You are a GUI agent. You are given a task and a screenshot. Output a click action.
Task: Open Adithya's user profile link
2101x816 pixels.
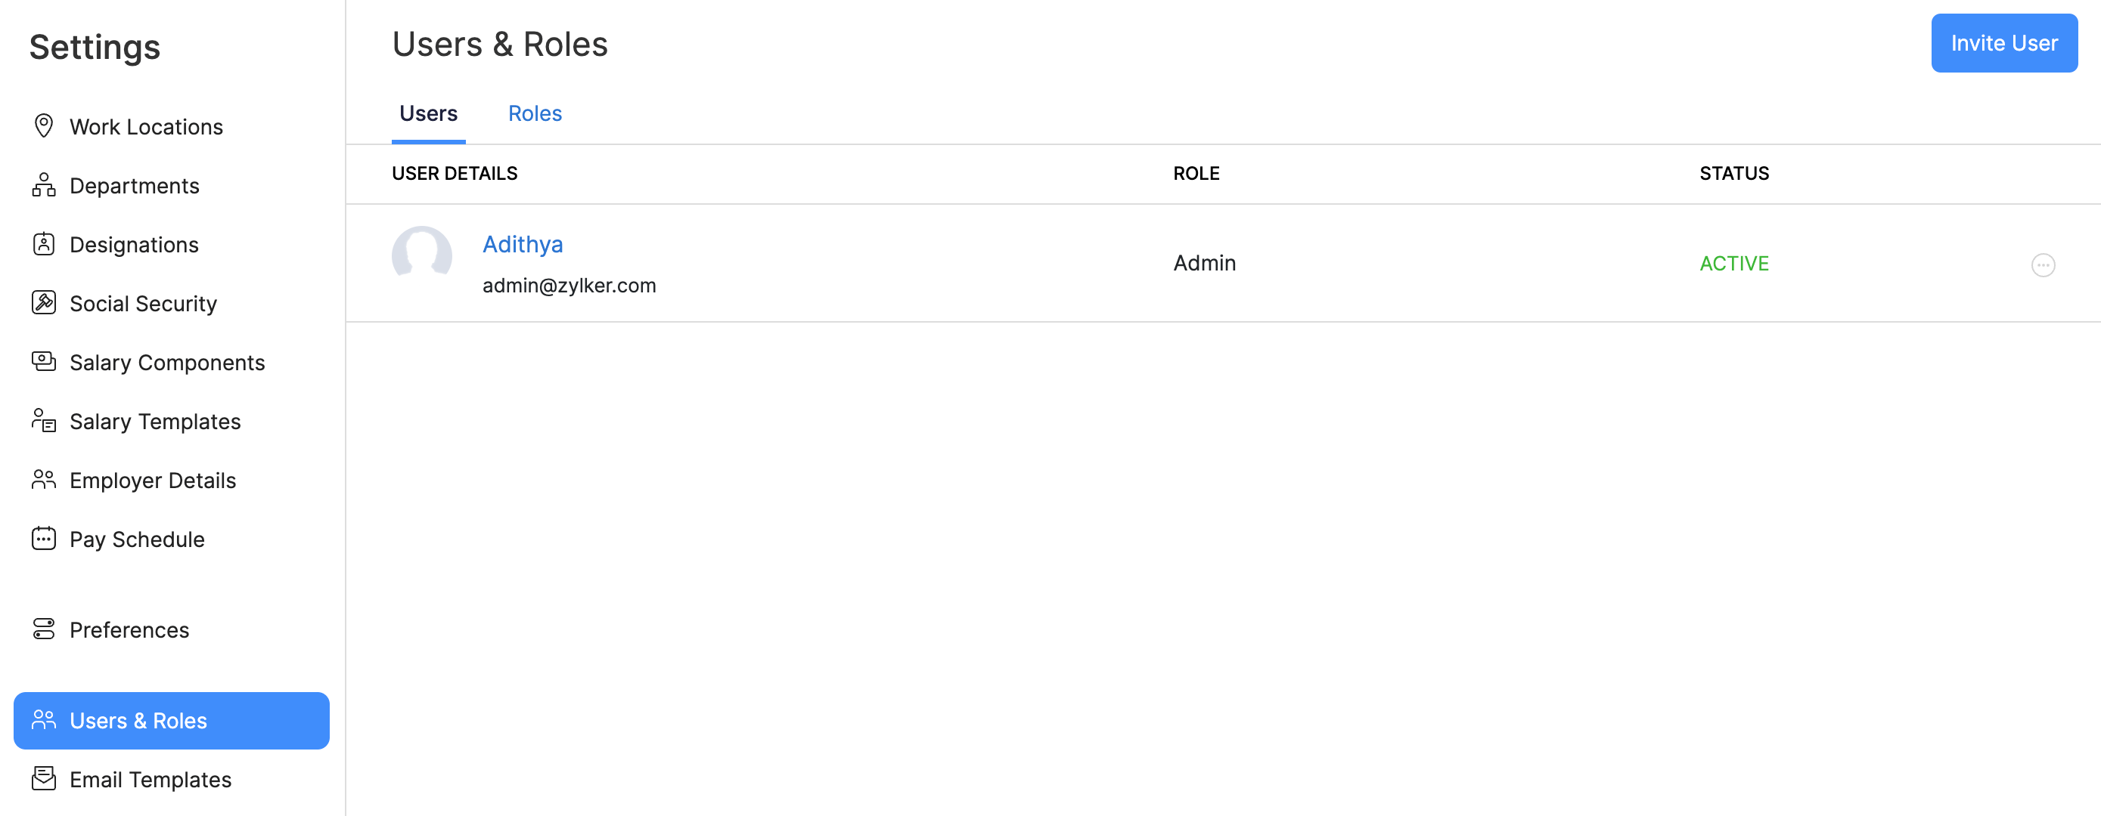click(523, 245)
